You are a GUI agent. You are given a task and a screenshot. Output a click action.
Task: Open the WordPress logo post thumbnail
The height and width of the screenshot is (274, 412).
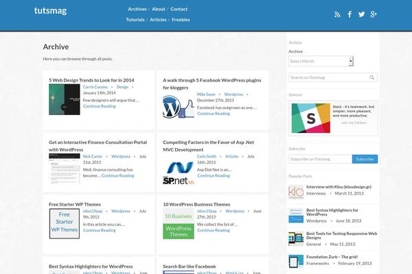click(x=178, y=108)
